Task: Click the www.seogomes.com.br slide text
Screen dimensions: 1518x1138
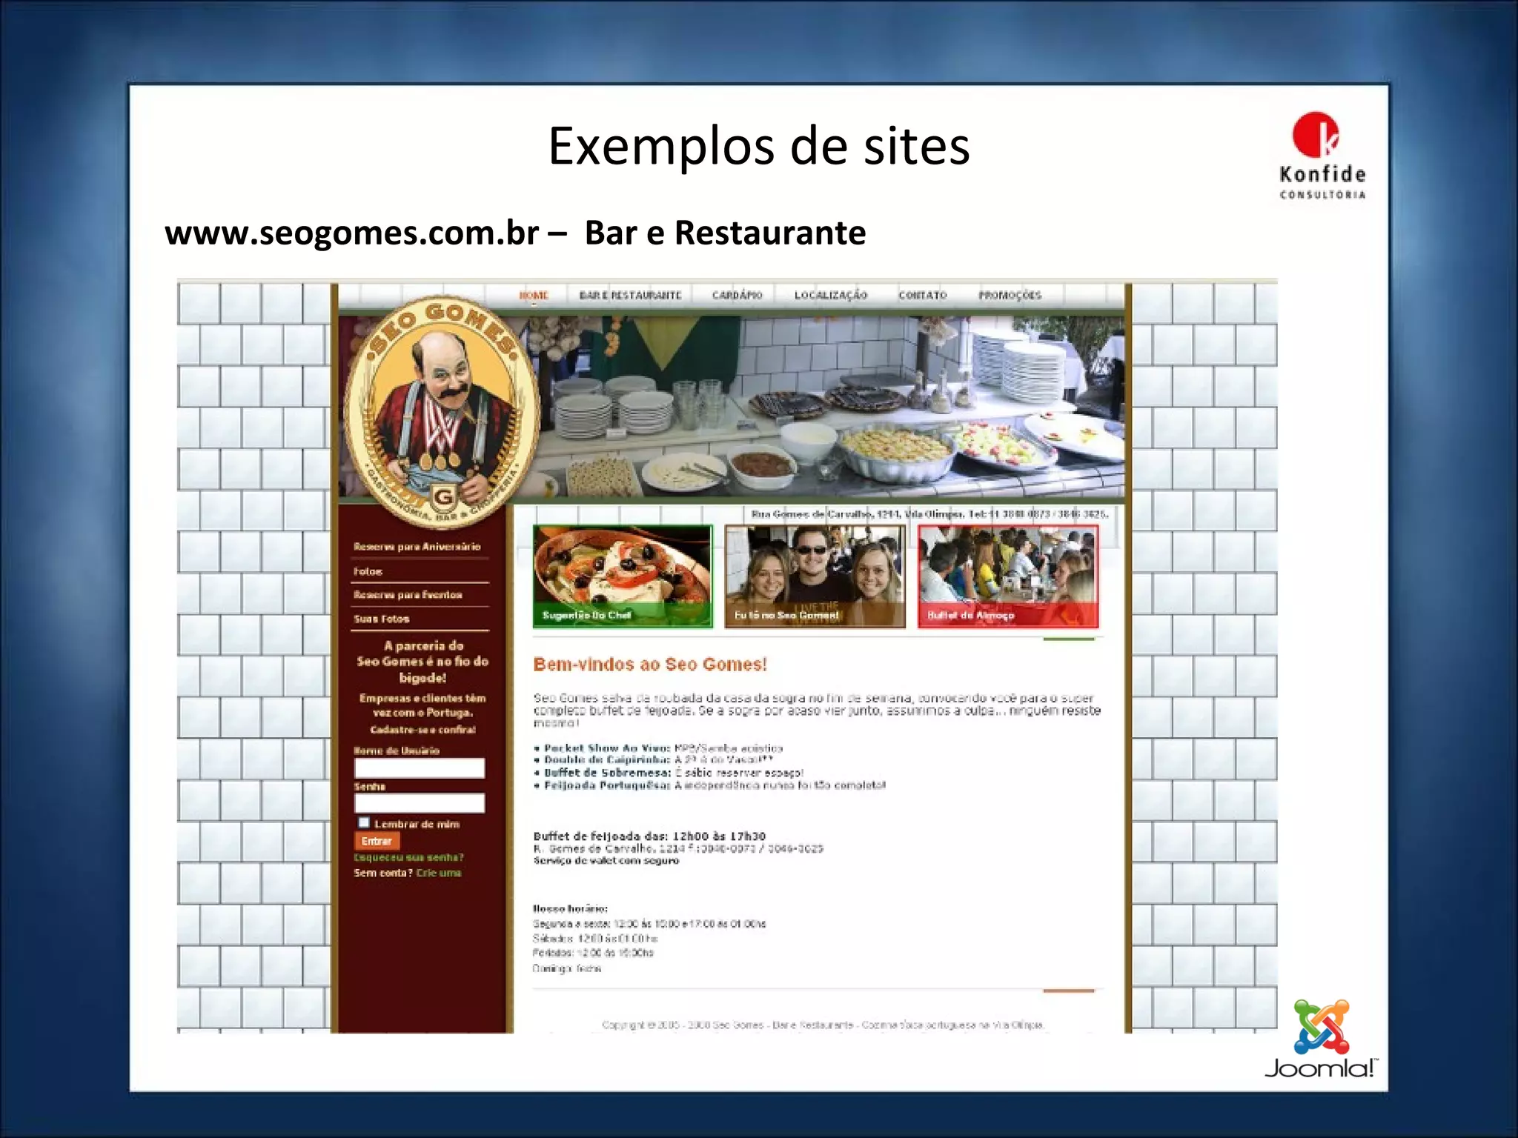Action: tap(351, 233)
